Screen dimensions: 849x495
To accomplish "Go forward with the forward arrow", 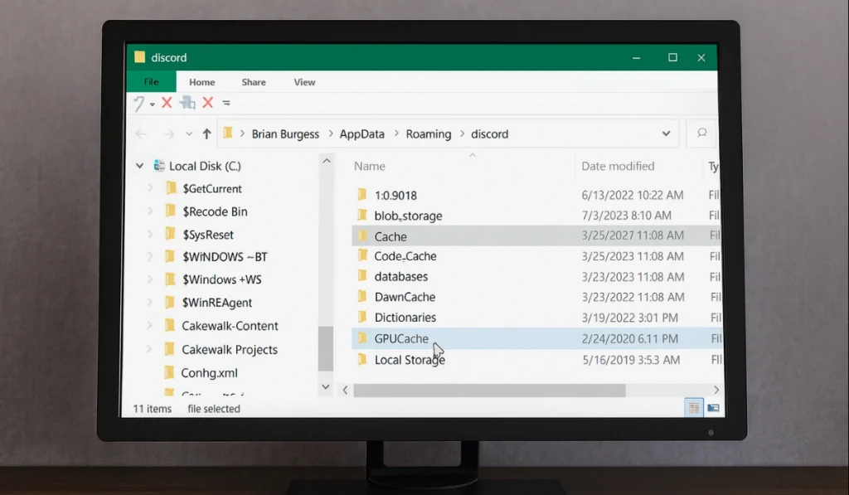I will coord(168,133).
